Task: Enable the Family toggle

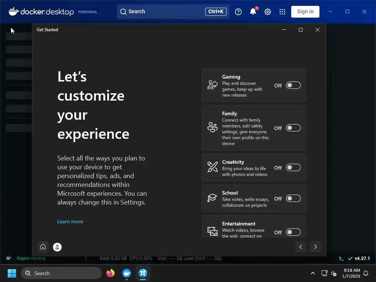Action: pyautogui.click(x=293, y=128)
